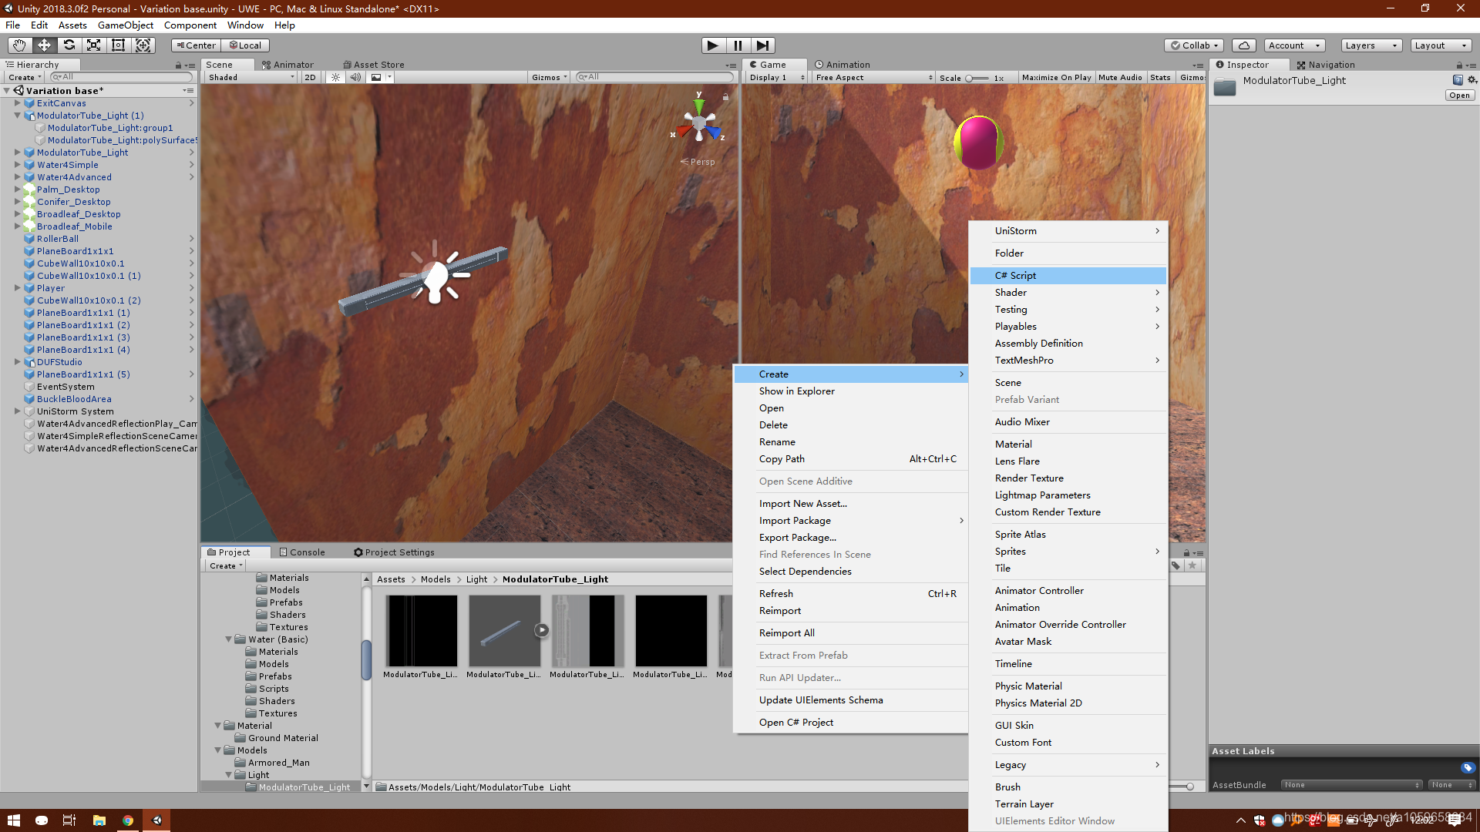Click the Pause button
This screenshot has height=832, width=1480.
point(738,45)
